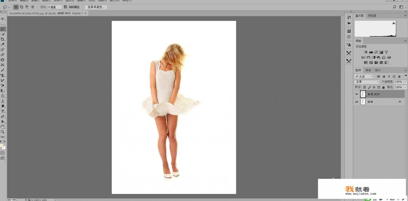The height and width of the screenshot is (201, 408).
Task: Expand document tabs overflow arrow
Action: [86, 13]
